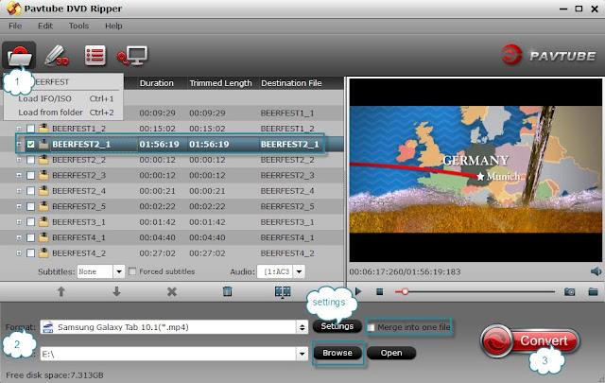Click the preview seek slider handle
605x383 pixels.
tap(405, 292)
